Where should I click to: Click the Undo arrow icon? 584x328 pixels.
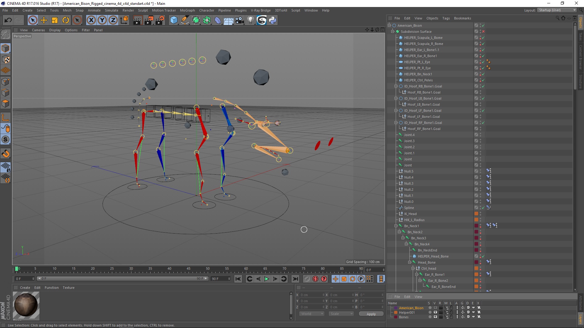[x=8, y=20]
